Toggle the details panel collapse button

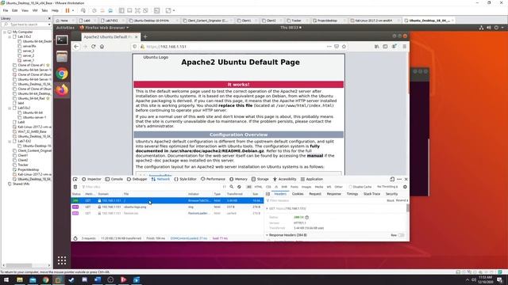tap(267, 194)
